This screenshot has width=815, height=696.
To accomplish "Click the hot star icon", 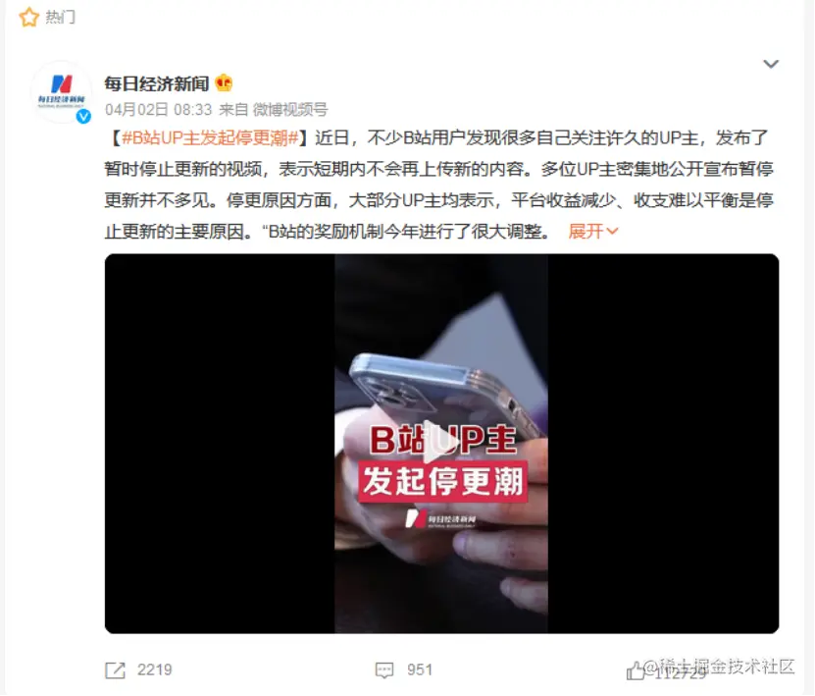I will click(x=29, y=17).
